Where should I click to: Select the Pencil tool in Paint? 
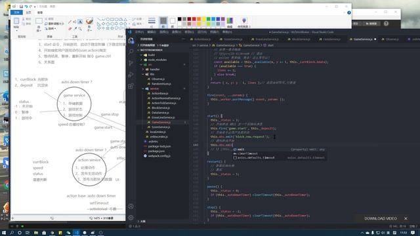click(x=70, y=22)
